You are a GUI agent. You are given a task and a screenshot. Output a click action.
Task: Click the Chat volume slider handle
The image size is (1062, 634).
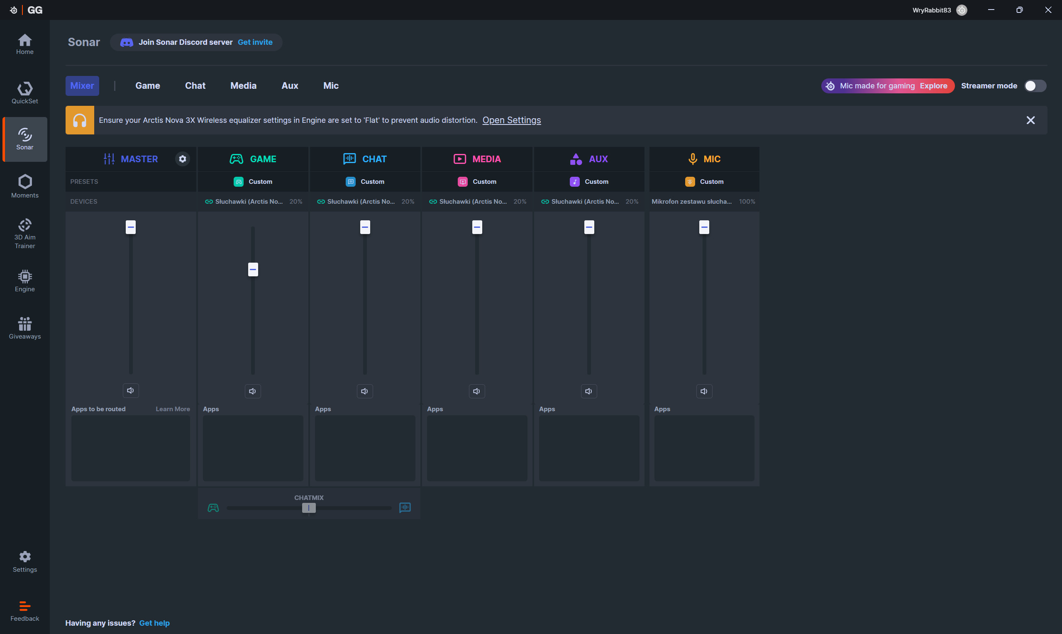[365, 227]
